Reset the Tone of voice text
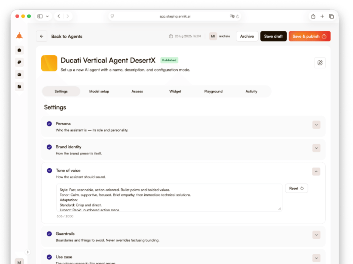Image resolution: width=353 pixels, height=264 pixels. click(x=296, y=188)
